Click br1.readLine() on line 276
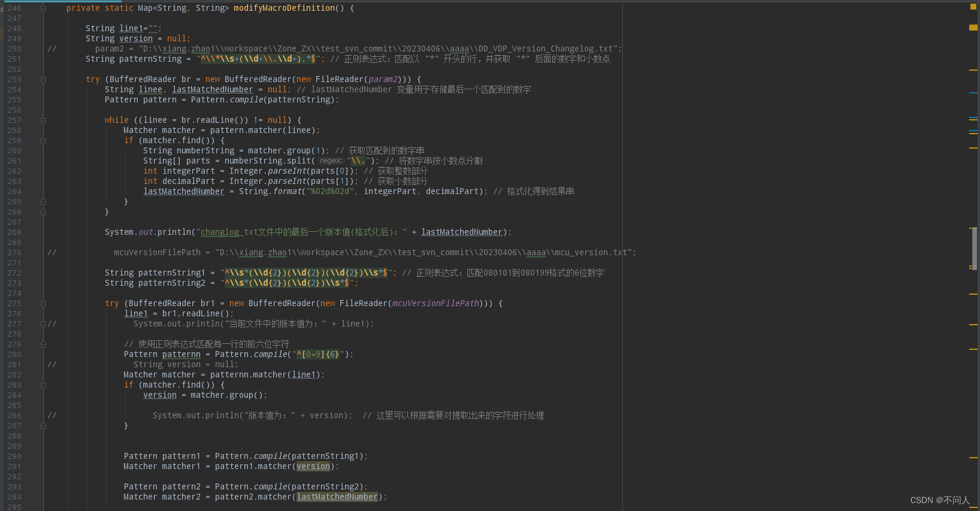Screen dimensions: 980x511 click(x=195, y=314)
